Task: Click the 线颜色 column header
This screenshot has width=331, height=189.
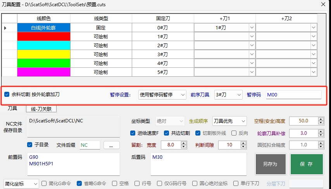Action: (44, 19)
